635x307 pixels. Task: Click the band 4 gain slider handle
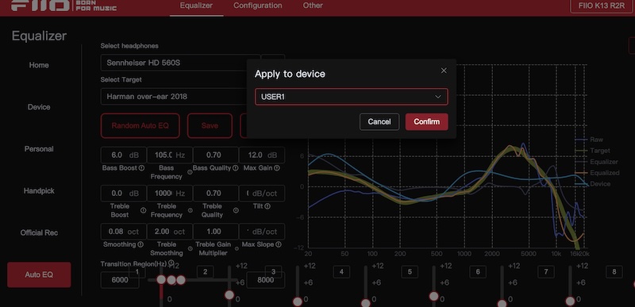coord(366,302)
